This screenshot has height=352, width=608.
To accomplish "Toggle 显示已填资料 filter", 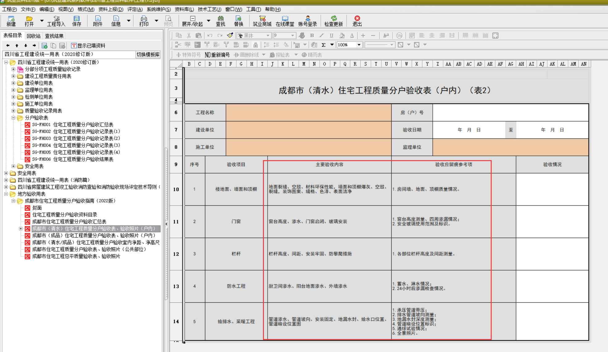I will (x=88, y=46).
